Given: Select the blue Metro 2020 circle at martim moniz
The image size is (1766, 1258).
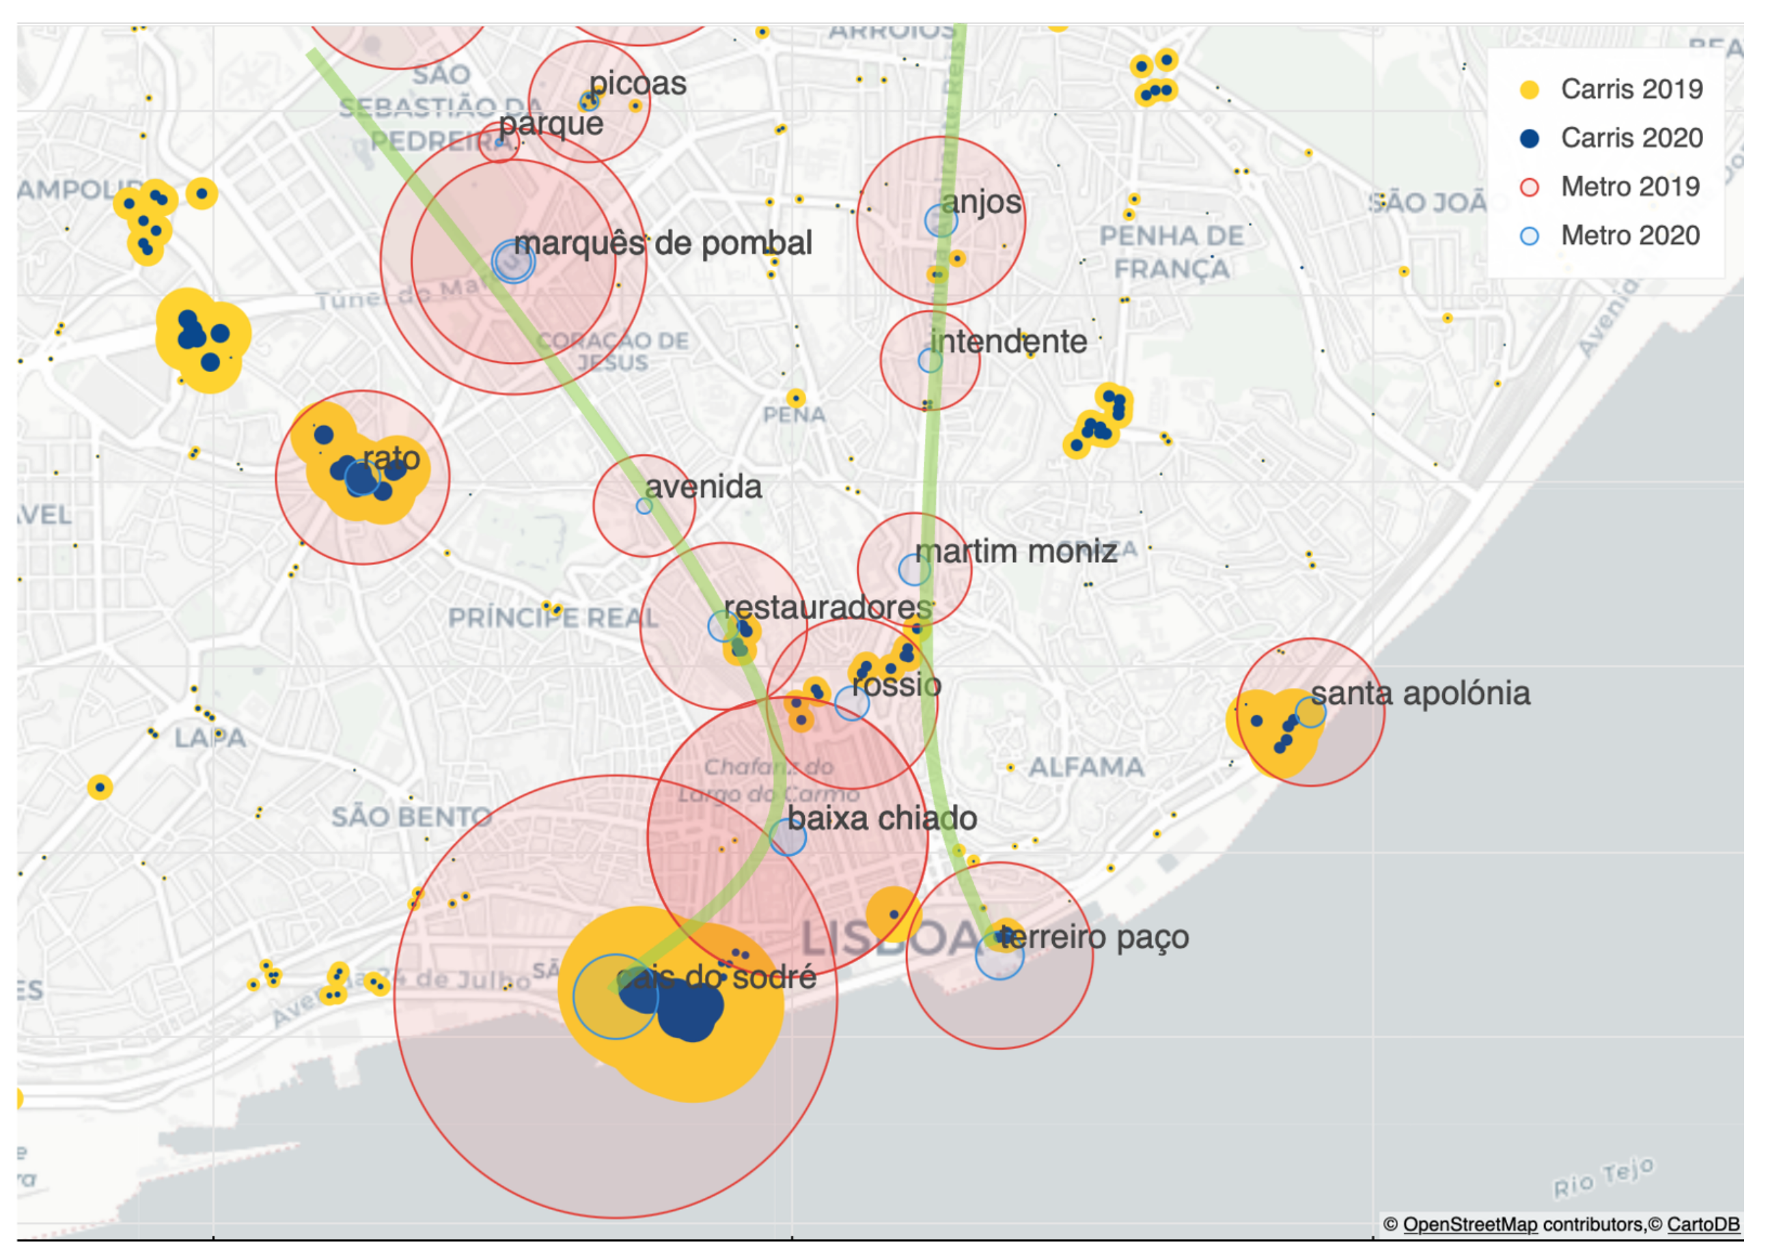Looking at the screenshot, I should [914, 570].
